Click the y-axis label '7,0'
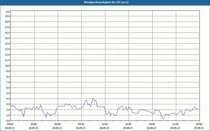 8,82
